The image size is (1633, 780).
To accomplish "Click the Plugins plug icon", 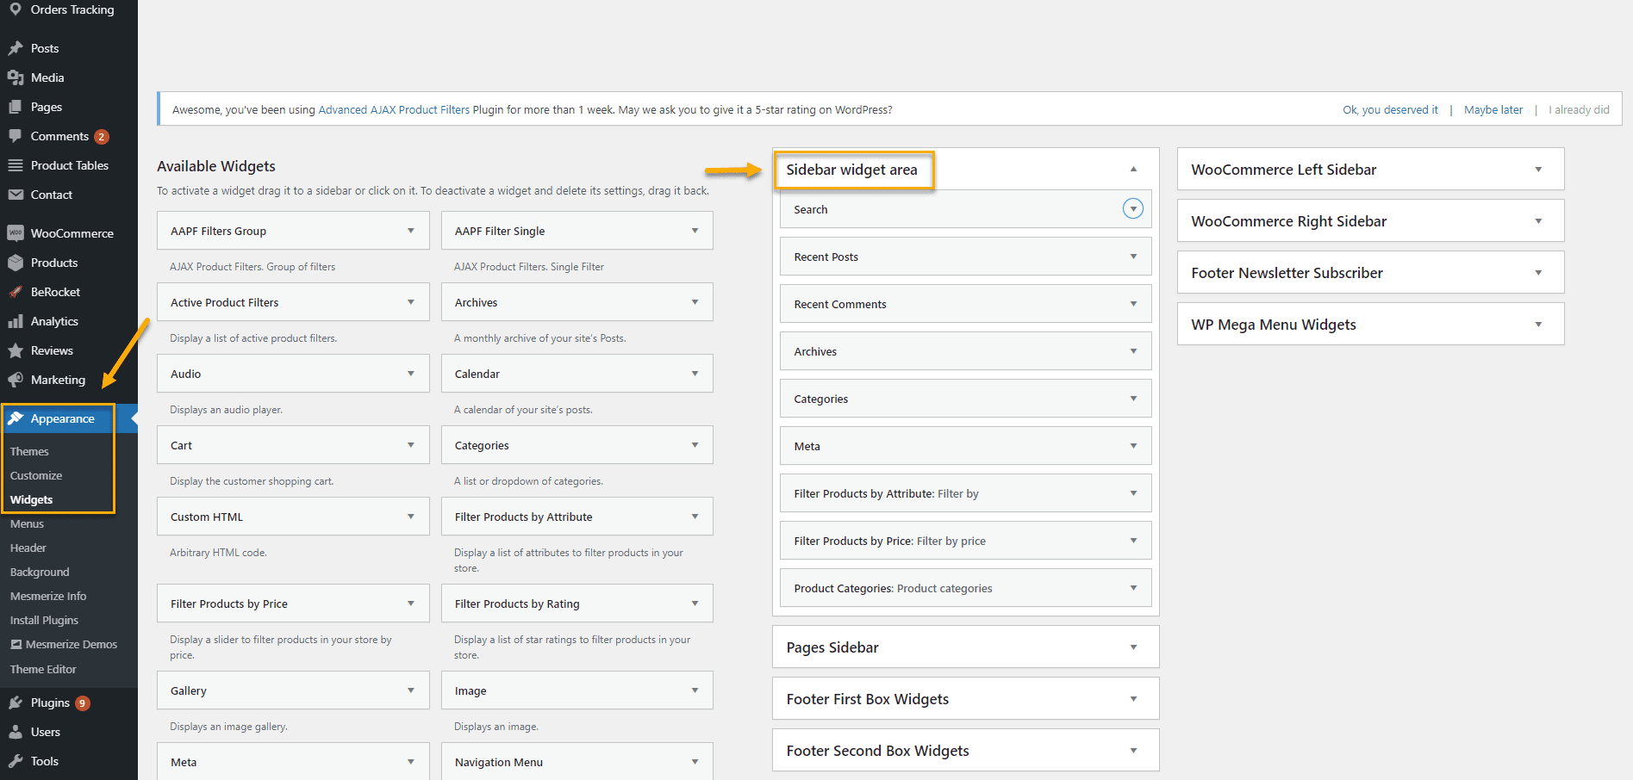I will click(x=16, y=703).
